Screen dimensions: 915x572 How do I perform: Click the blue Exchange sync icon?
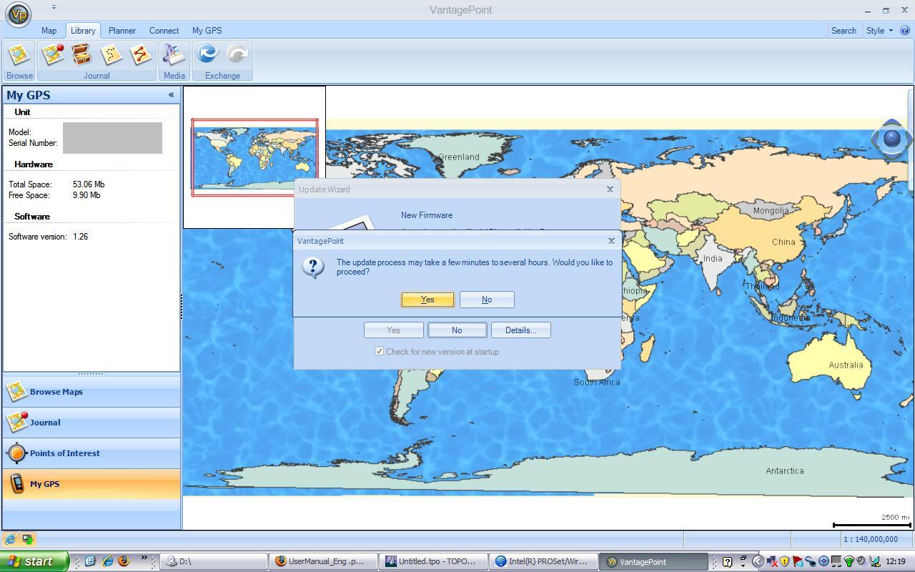coord(207,54)
